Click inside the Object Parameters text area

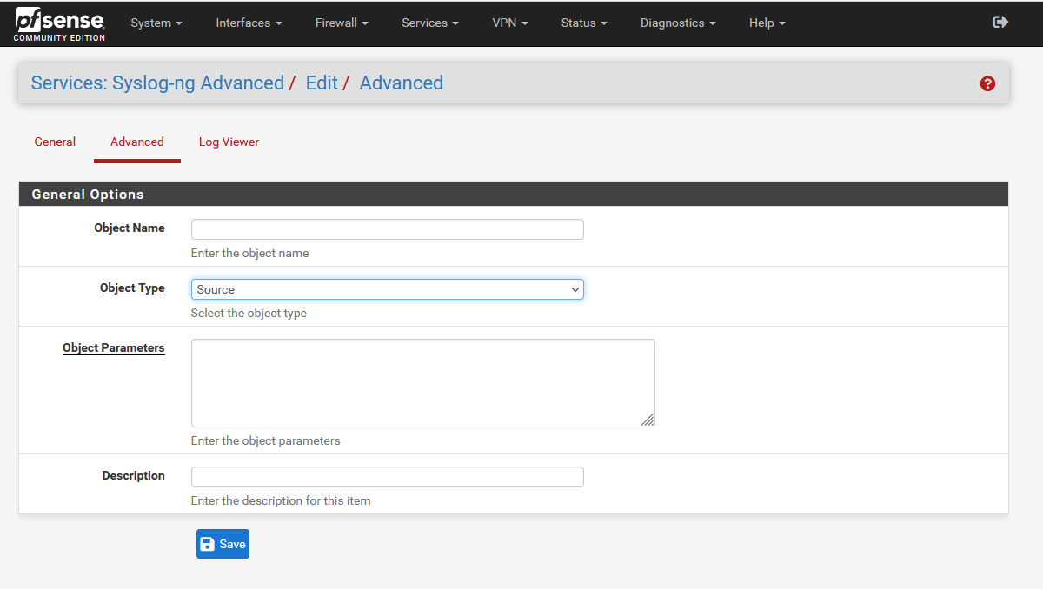coord(422,383)
